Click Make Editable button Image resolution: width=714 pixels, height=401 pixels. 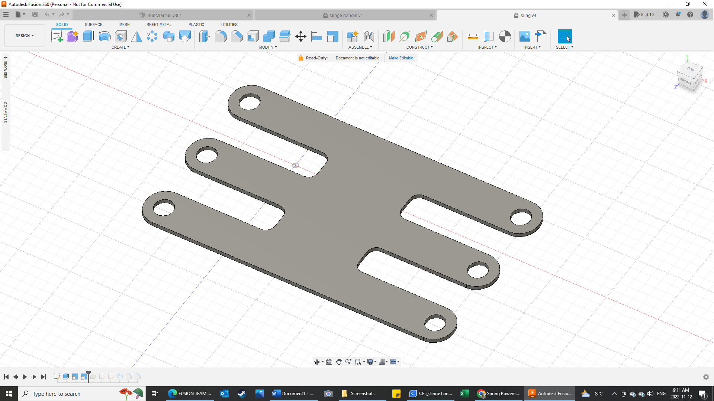401,58
